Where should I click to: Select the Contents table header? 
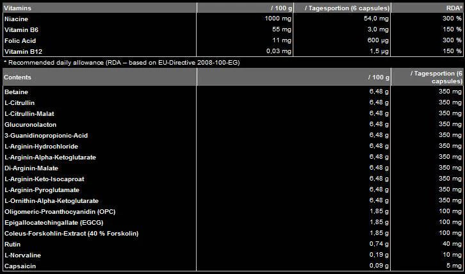point(17,77)
